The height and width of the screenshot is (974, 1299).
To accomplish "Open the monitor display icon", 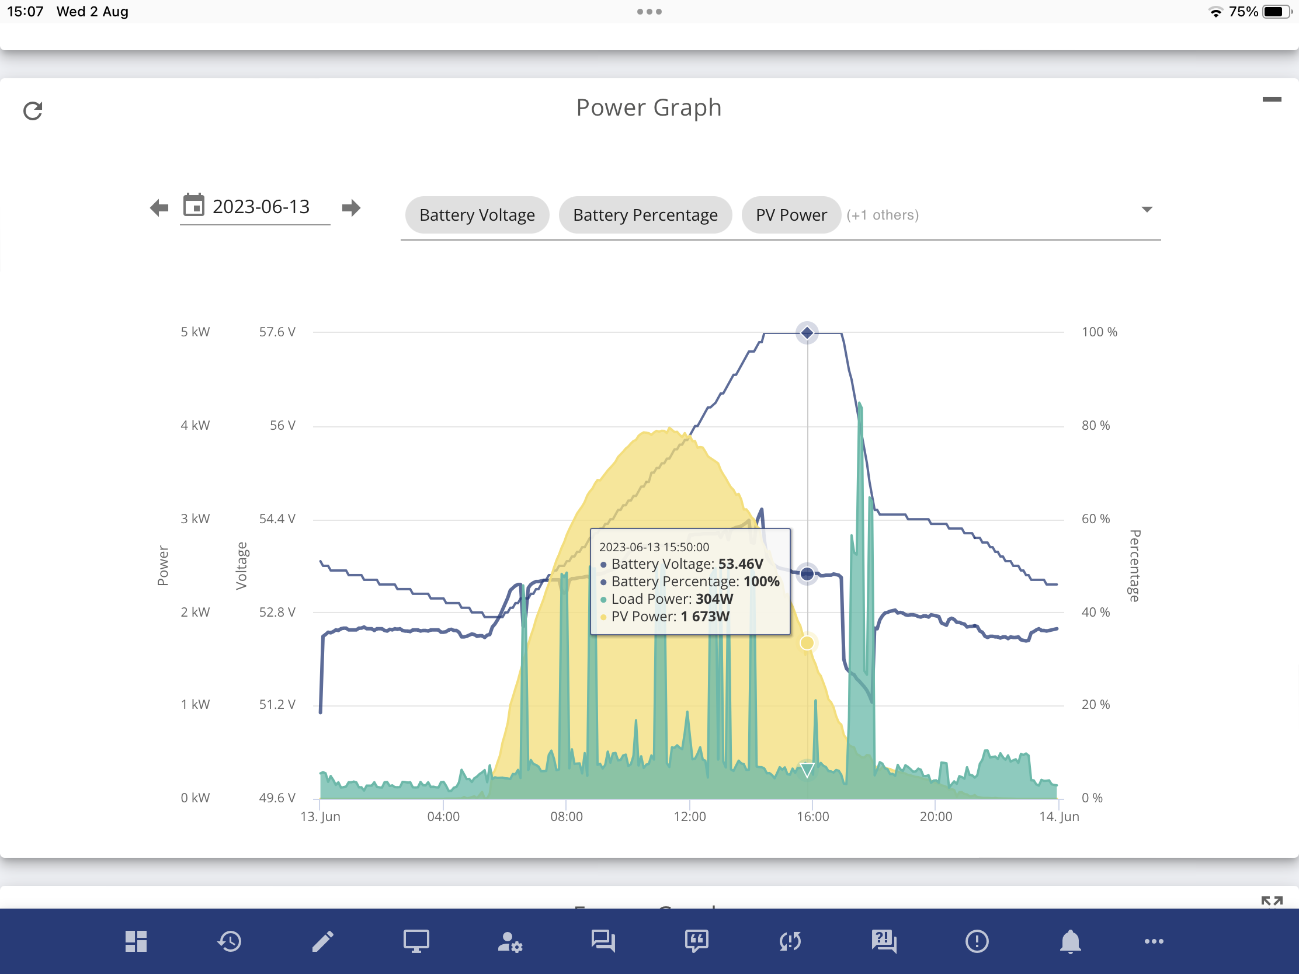I will [x=416, y=941].
